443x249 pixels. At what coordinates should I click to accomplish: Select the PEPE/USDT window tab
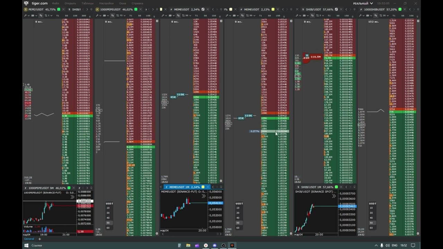42,9
